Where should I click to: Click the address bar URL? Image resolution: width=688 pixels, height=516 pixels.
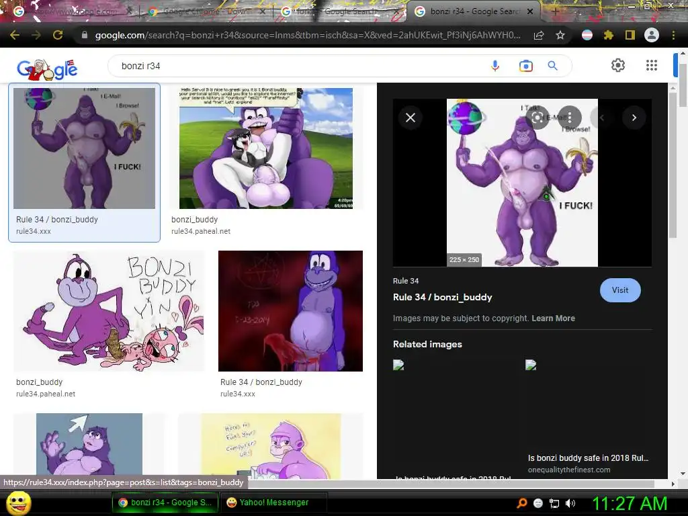pos(308,35)
